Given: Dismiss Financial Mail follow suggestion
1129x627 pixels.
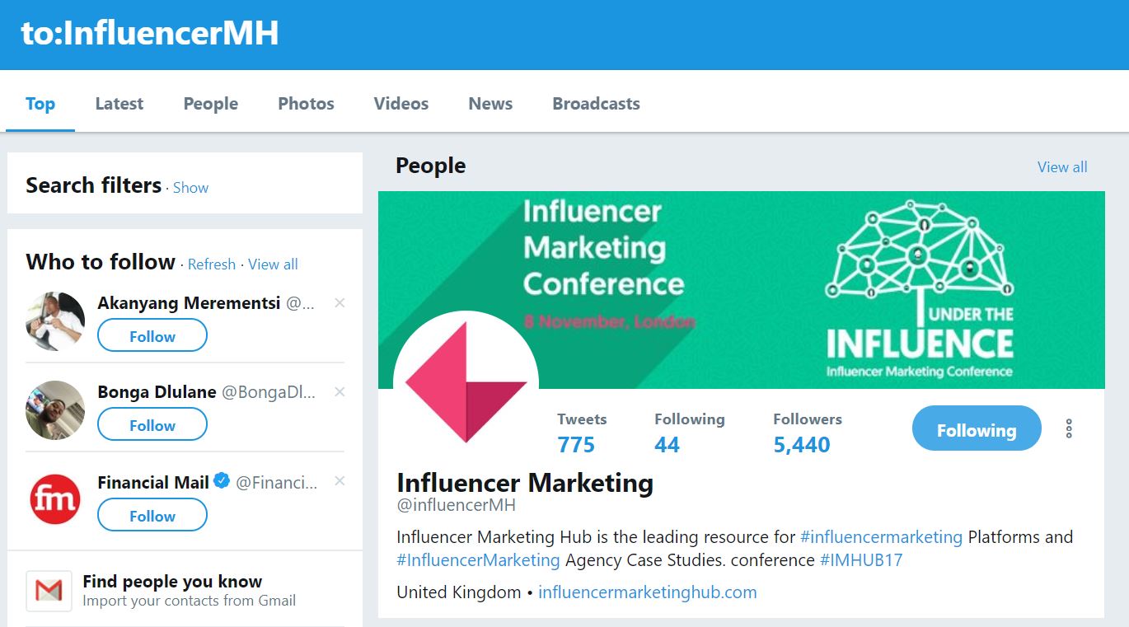Looking at the screenshot, I should (340, 481).
